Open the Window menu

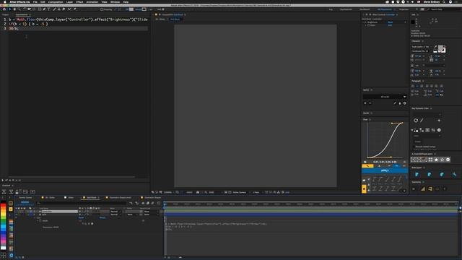115,1
